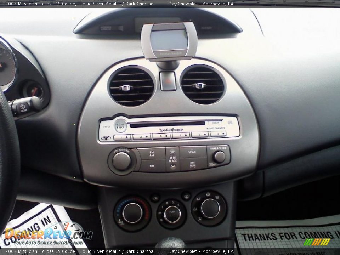The image size is (340, 255).
Task: Click the 6-DISC CHANGER label
Action: coord(216,128)
